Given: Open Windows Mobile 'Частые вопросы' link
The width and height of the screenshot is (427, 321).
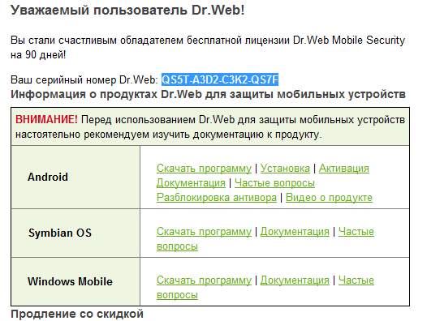Looking at the screenshot, I should (356, 280).
